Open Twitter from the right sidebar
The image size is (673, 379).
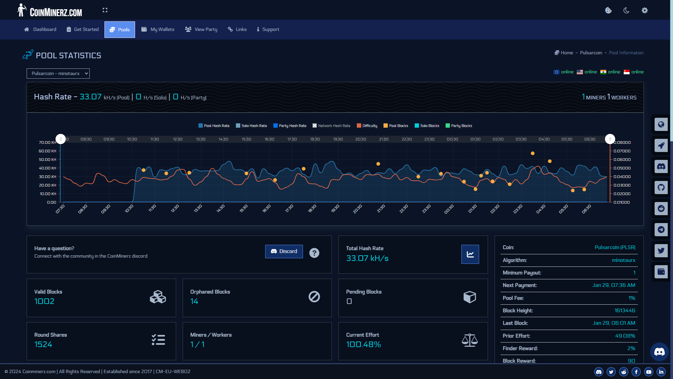pos(661,251)
